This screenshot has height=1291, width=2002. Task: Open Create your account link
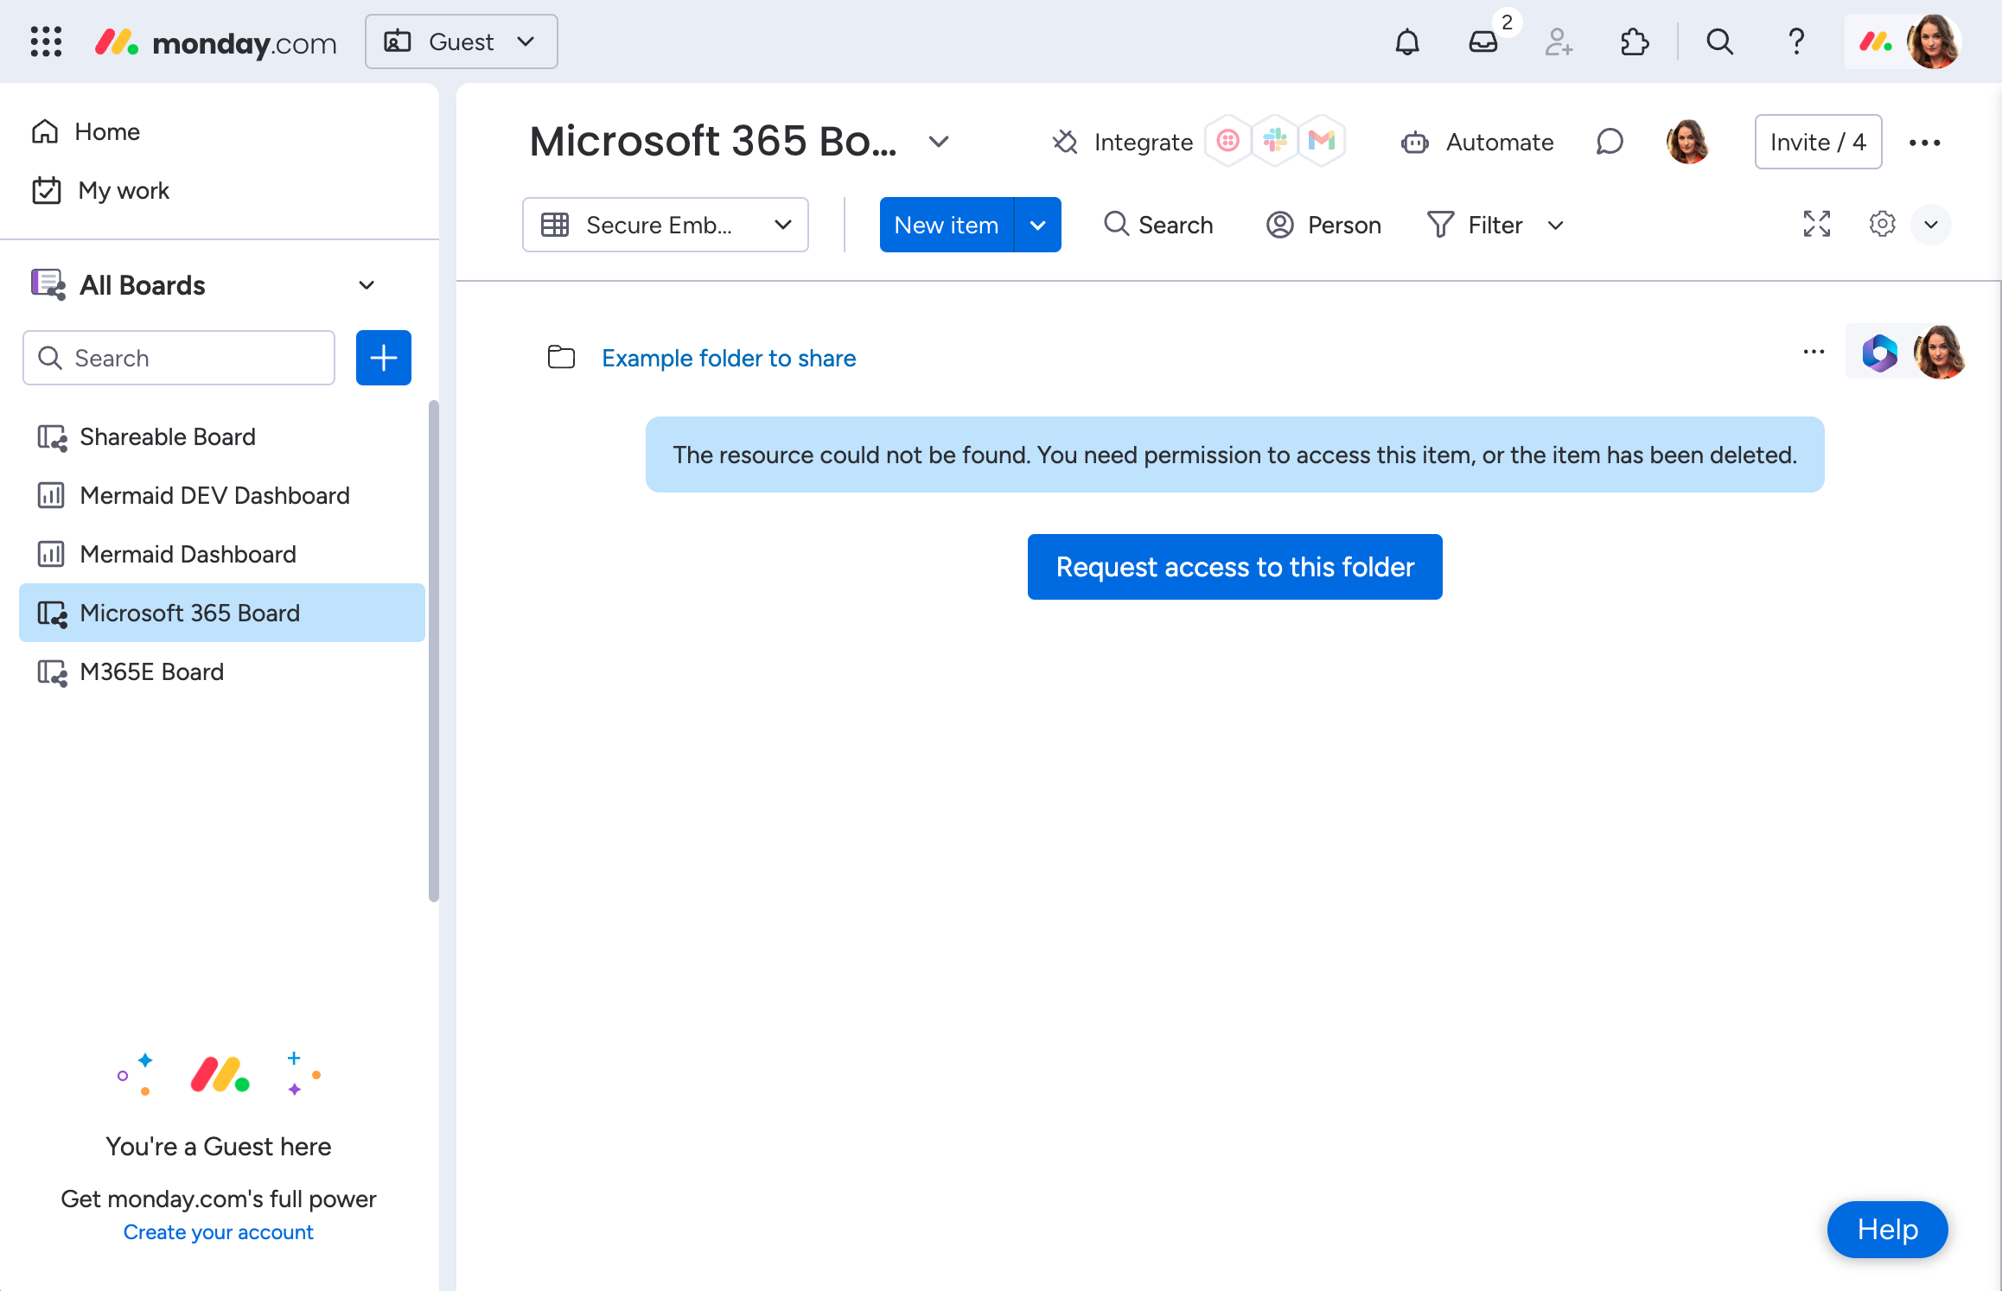click(x=219, y=1231)
